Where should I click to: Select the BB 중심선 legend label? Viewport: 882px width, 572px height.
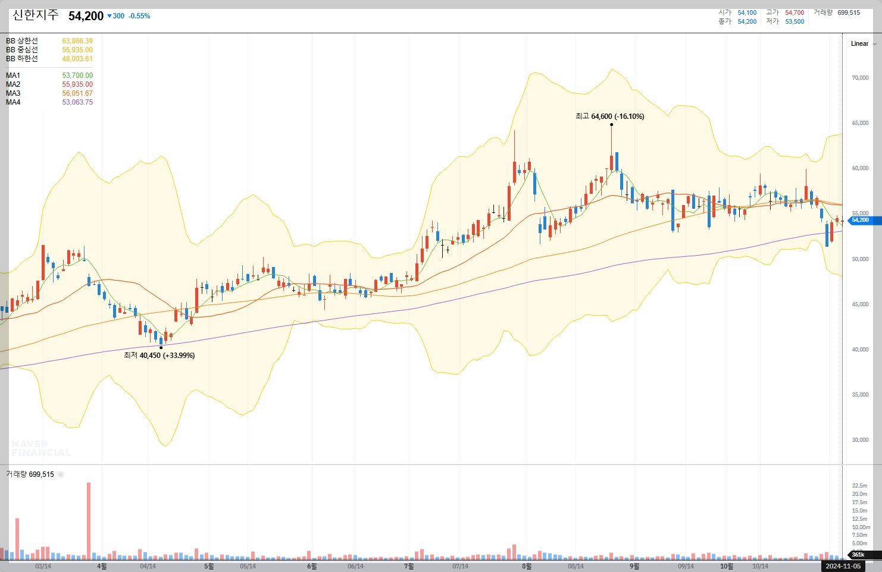pos(22,50)
